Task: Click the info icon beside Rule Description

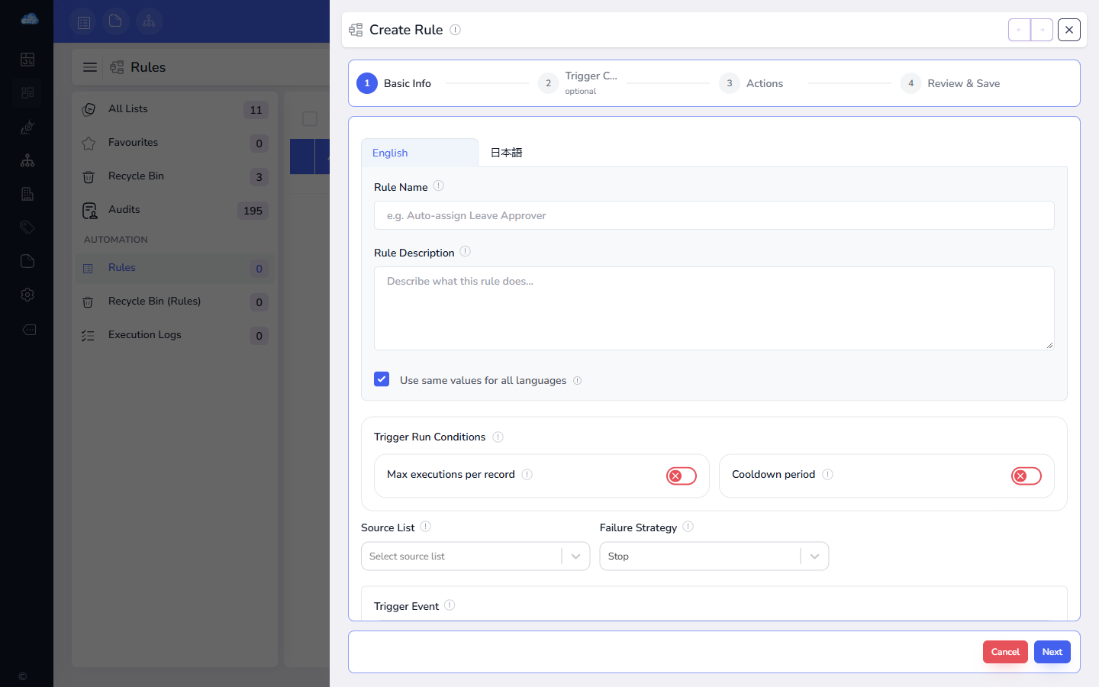Action: click(466, 251)
